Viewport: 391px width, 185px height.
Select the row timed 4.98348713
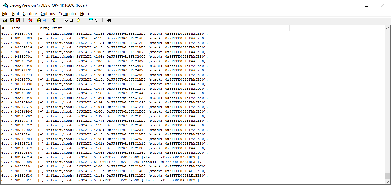click(193, 144)
